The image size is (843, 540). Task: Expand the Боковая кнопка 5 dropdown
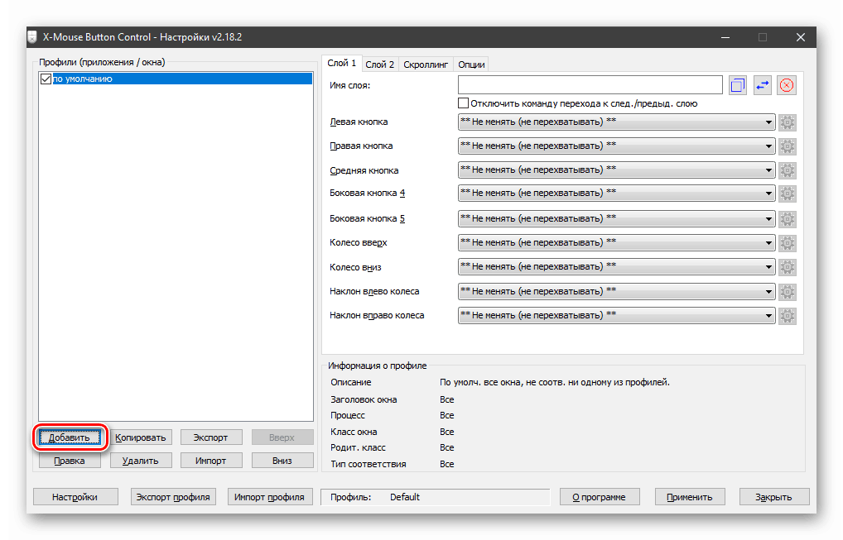click(616, 218)
